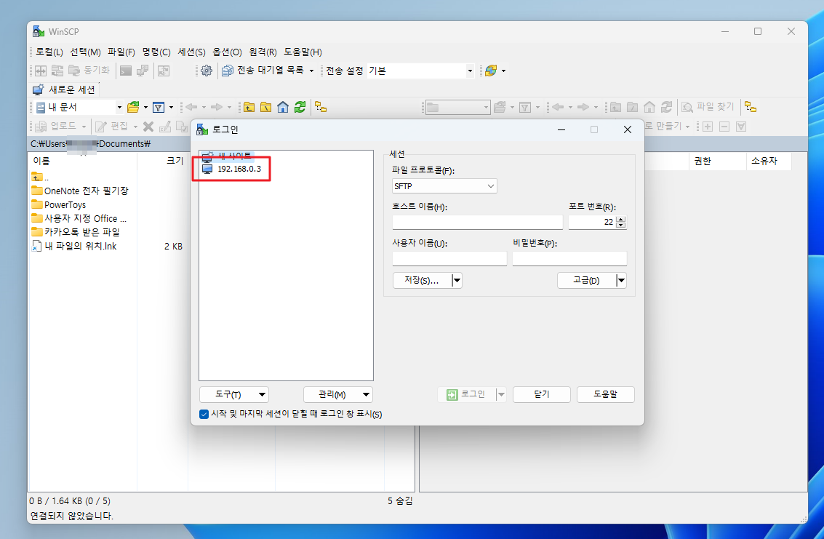Expand the 고급(D) button dropdown arrow
This screenshot has height=539, width=824.
620,280
